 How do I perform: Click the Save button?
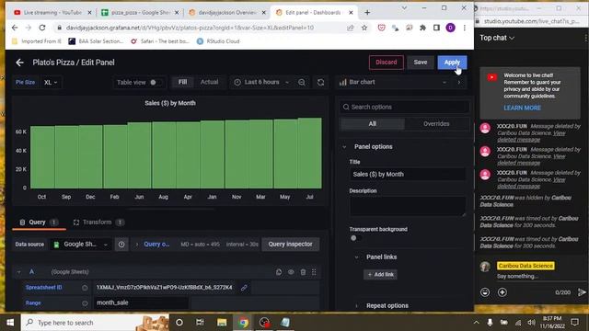coord(421,63)
